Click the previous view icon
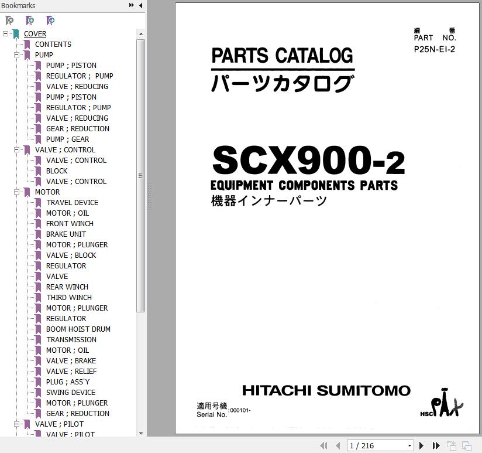 click(x=452, y=445)
